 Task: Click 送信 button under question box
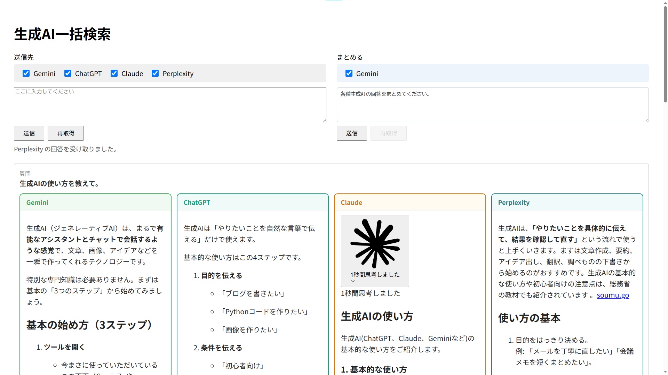click(29, 133)
